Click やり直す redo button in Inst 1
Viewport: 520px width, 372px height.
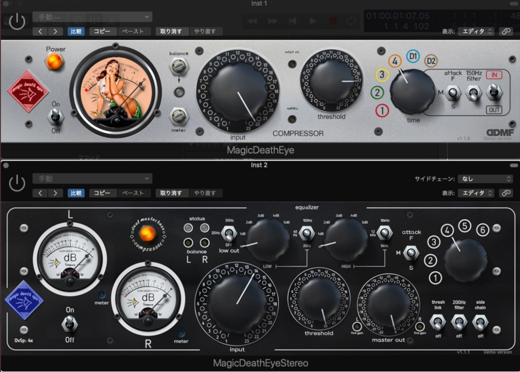[205, 32]
